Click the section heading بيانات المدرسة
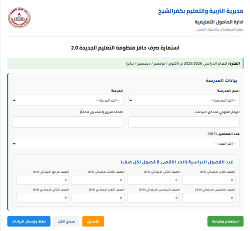Viewport: 250px width, 231px height. pos(221,80)
